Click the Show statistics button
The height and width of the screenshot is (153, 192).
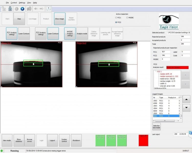[x=19, y=140]
